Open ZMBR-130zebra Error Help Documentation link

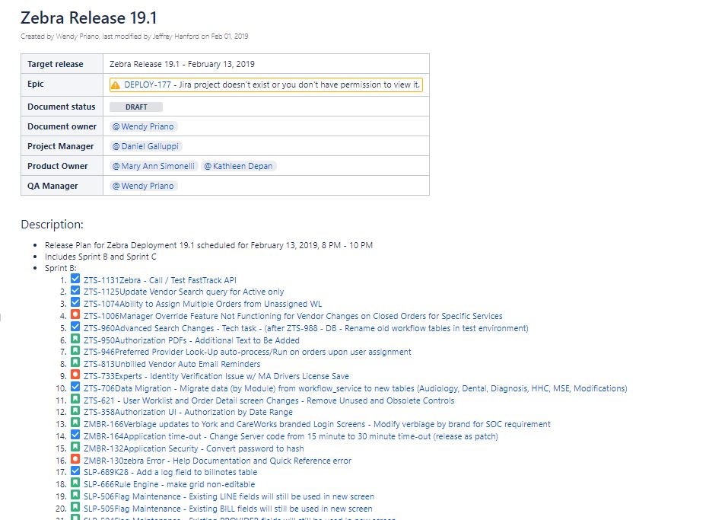pos(218,461)
